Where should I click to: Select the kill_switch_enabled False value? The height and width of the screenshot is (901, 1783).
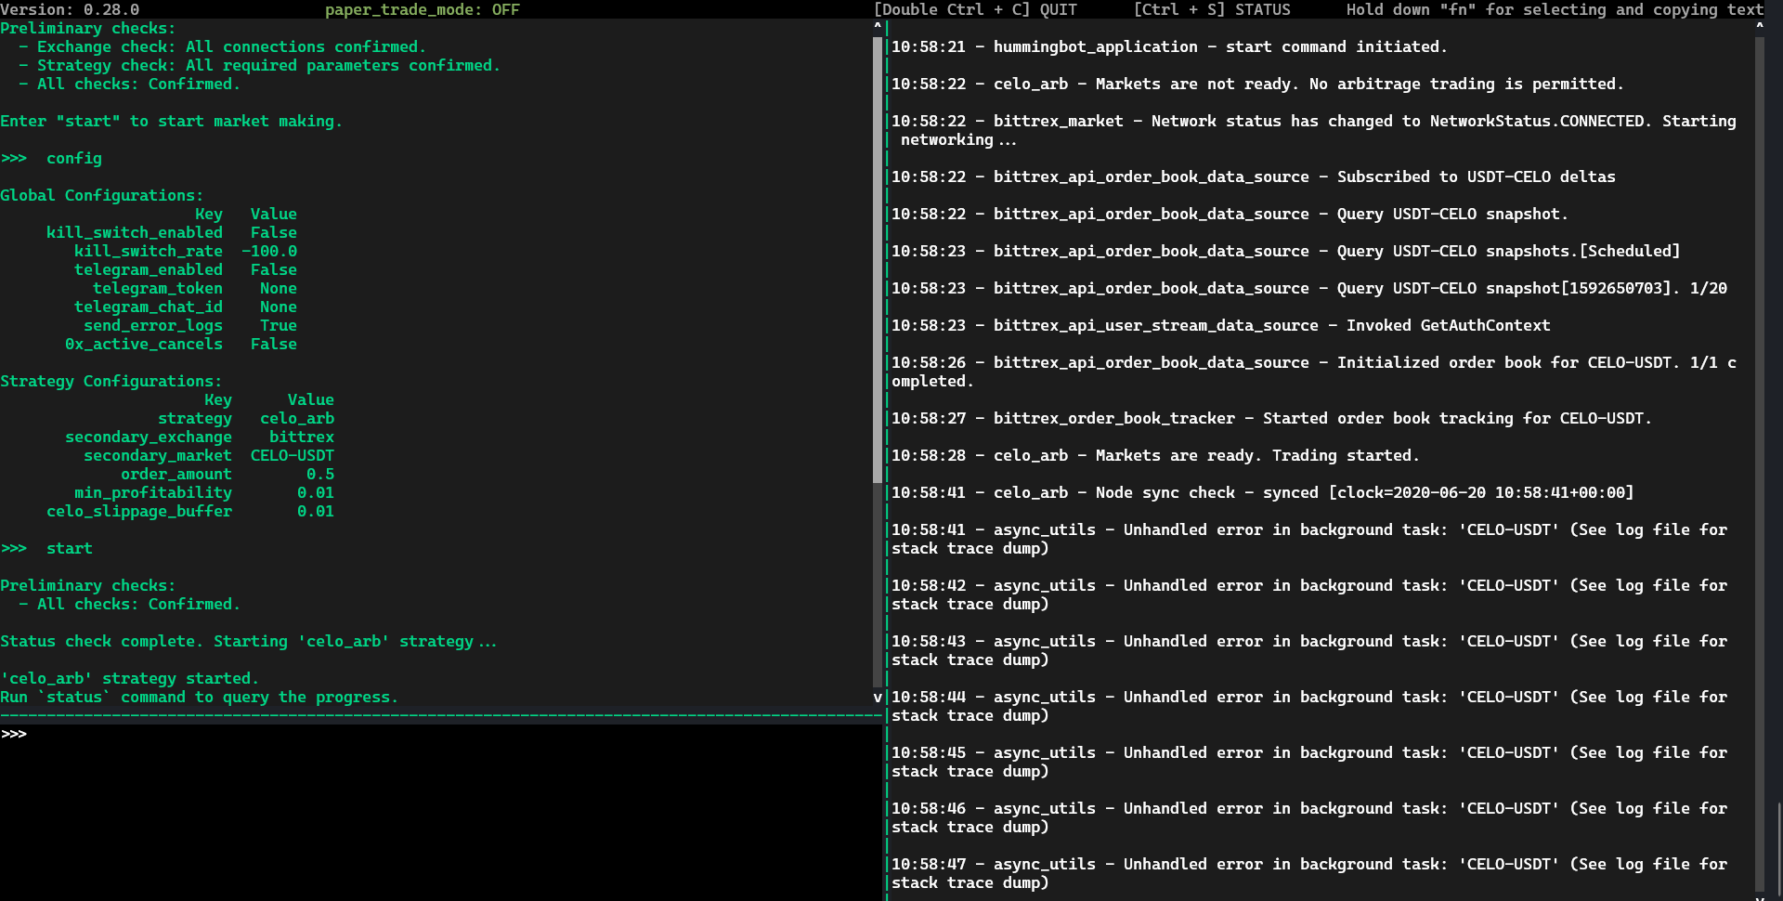pos(273,232)
